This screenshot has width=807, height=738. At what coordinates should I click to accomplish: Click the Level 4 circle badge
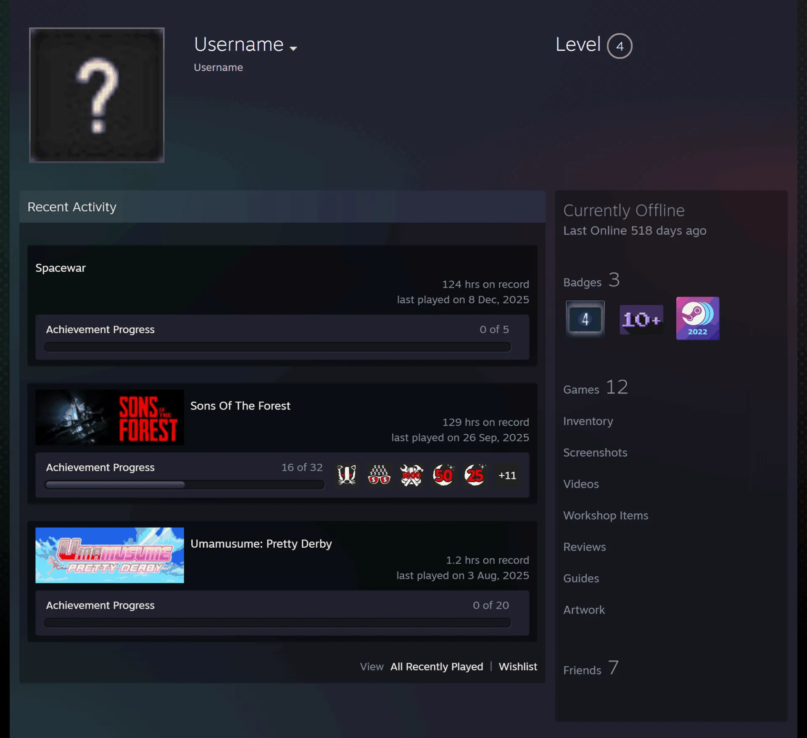[620, 46]
